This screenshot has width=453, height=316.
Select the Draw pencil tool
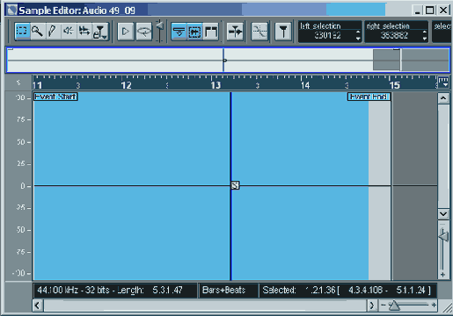(53, 31)
